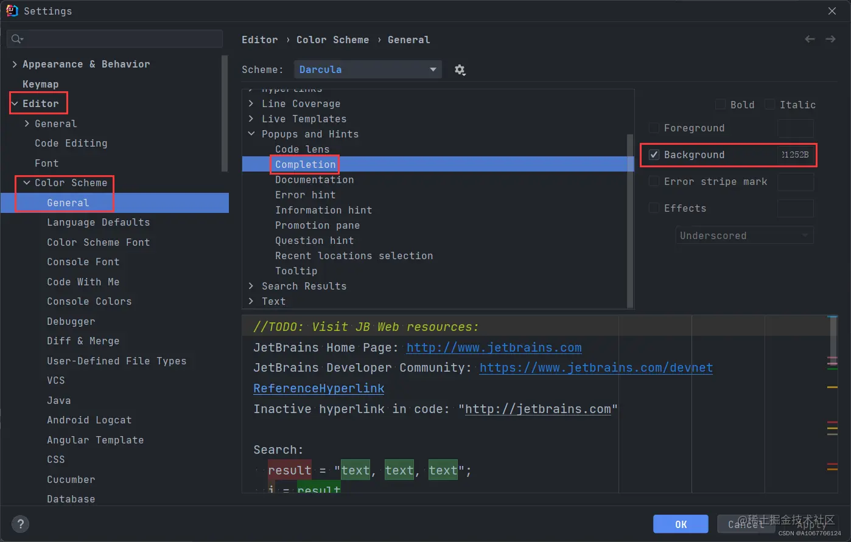Click the Effects color swatch
The width and height of the screenshot is (851, 542).
click(796, 208)
